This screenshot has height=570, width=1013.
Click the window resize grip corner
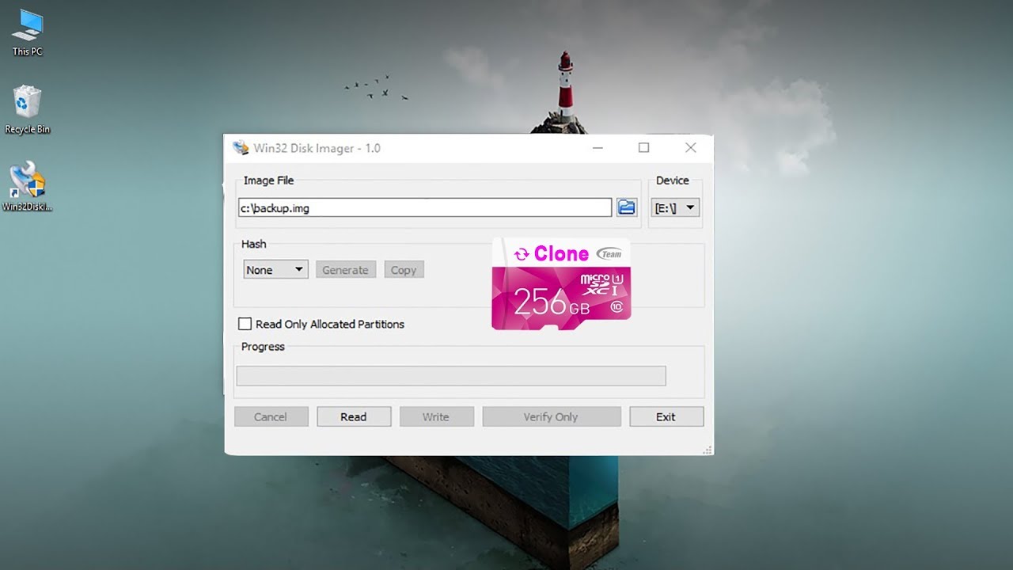(708, 450)
